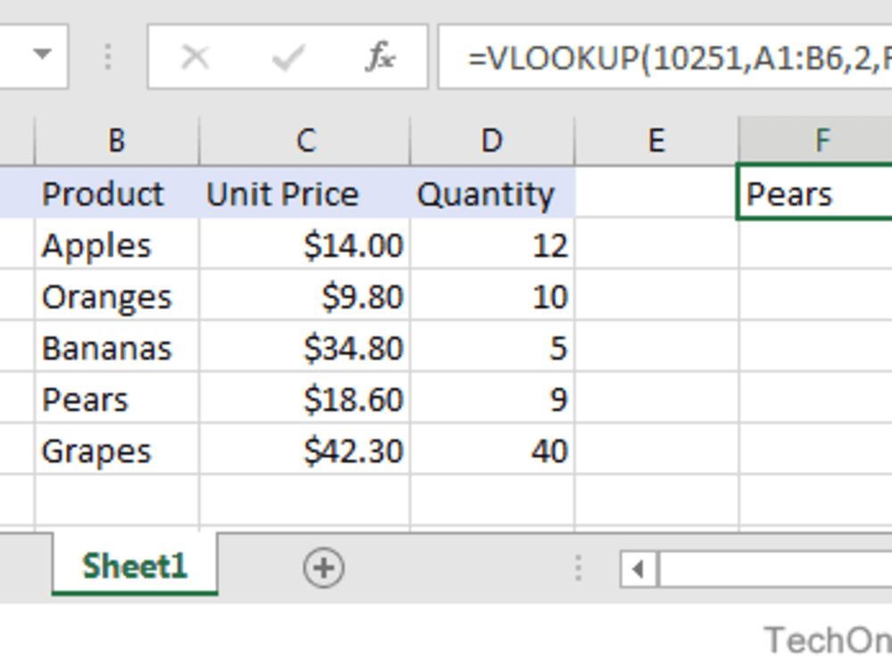
Task: Click the Quantity header cell
Action: click(x=488, y=193)
